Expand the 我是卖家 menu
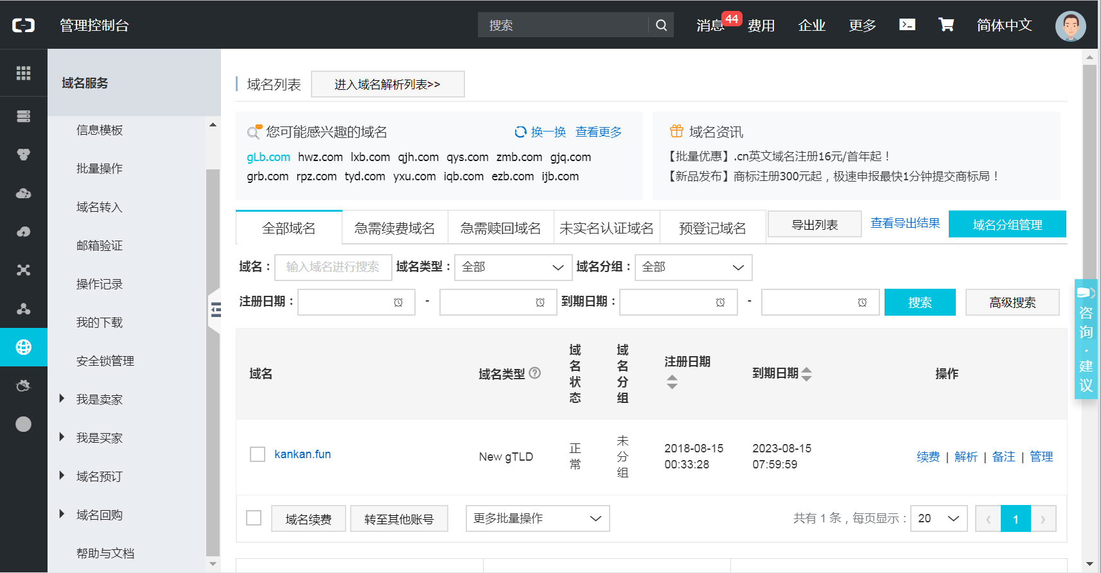1101x573 pixels. (x=99, y=399)
